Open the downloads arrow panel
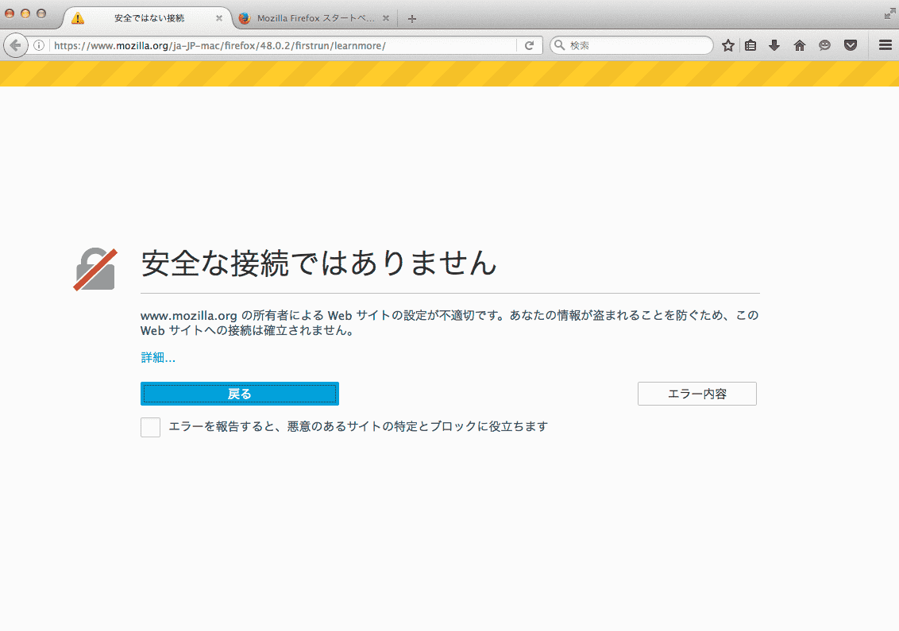Viewport: 899px width, 631px height. pyautogui.click(x=774, y=45)
